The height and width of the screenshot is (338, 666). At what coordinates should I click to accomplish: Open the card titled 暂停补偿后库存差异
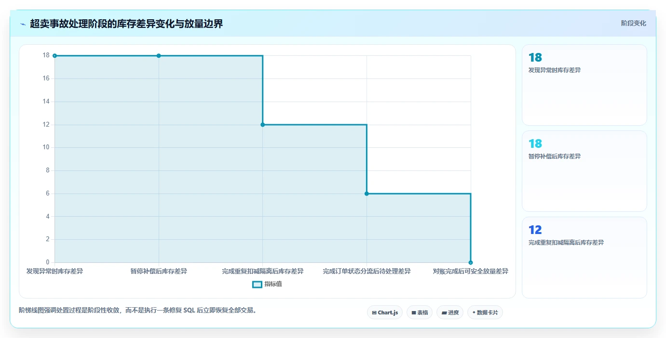(584, 171)
